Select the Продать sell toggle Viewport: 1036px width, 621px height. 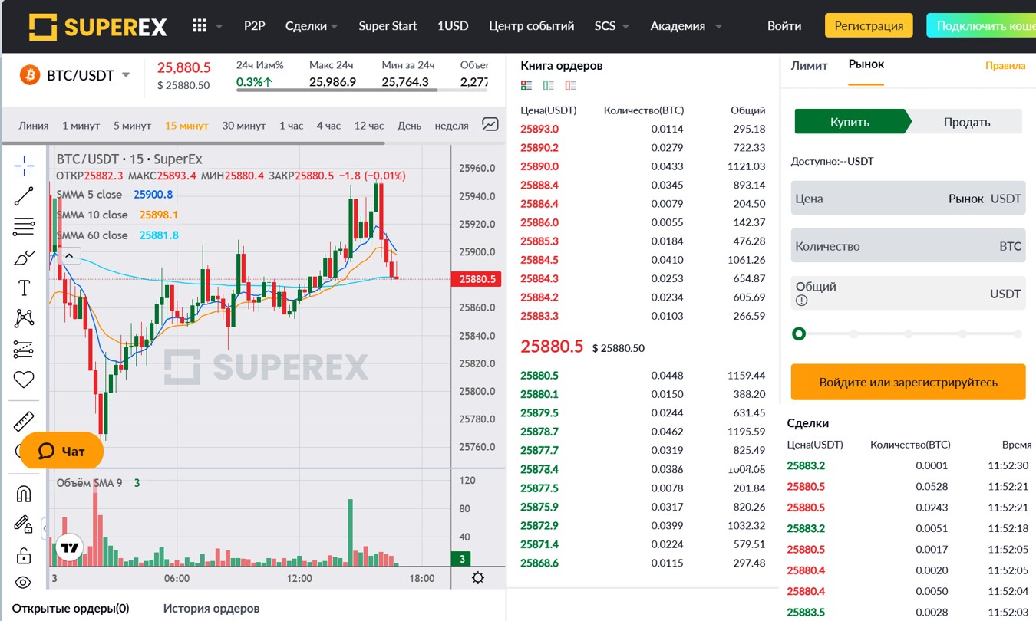coord(967,122)
